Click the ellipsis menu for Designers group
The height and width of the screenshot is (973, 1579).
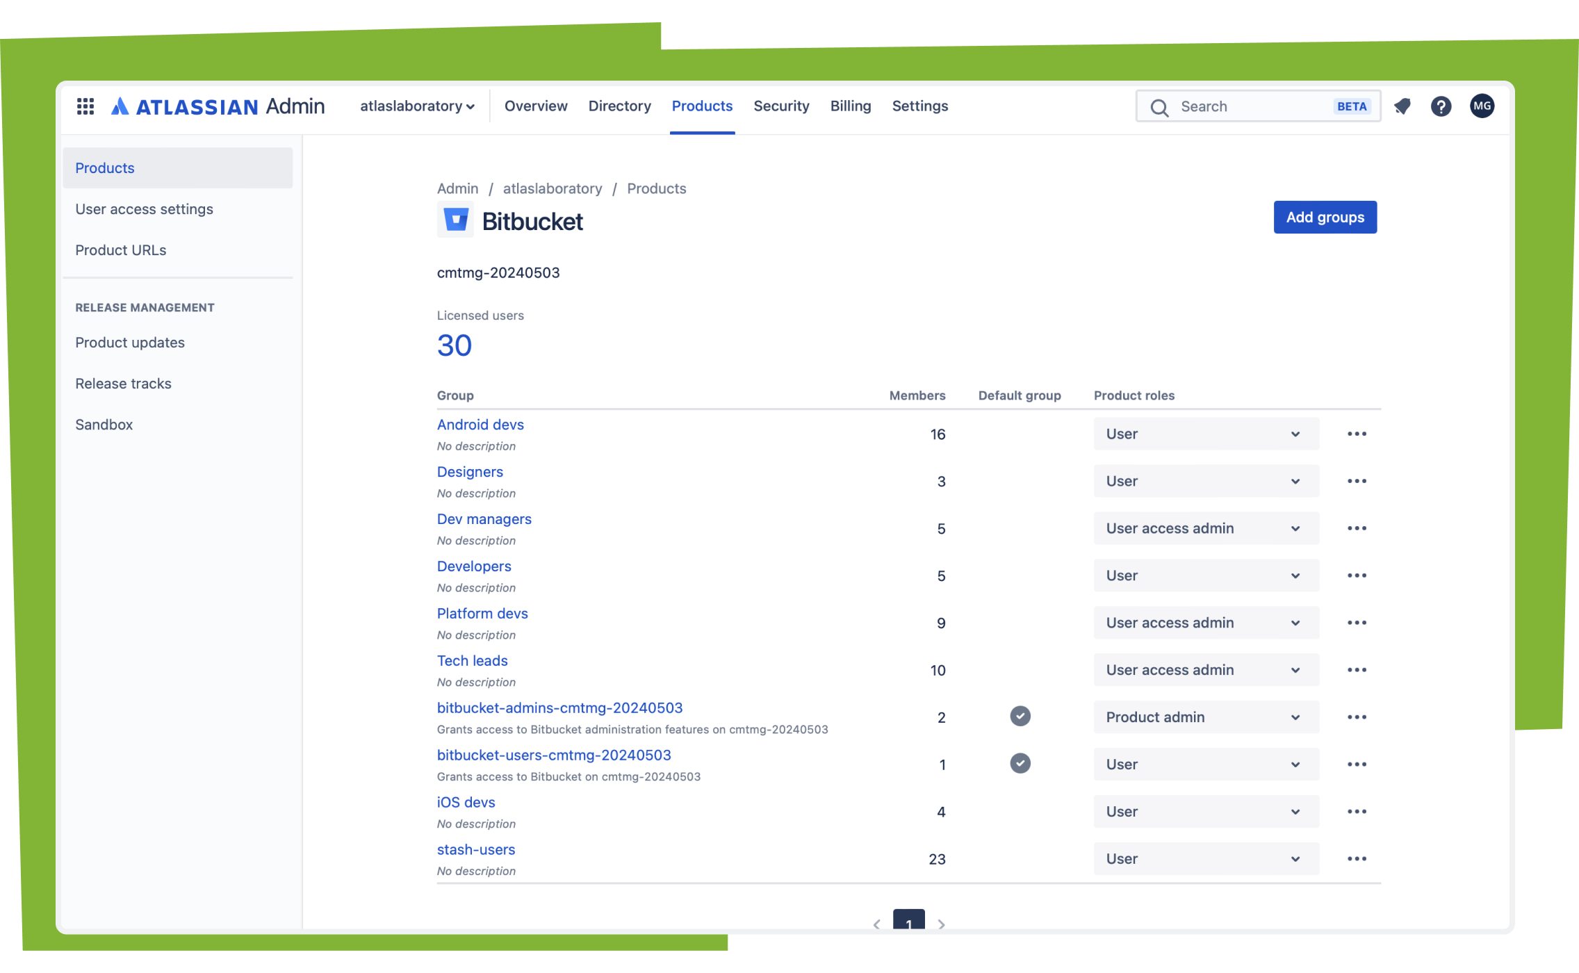point(1357,480)
